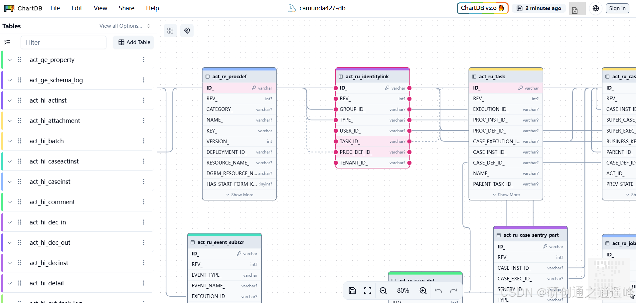Click inside the table Filter input field

63,42
